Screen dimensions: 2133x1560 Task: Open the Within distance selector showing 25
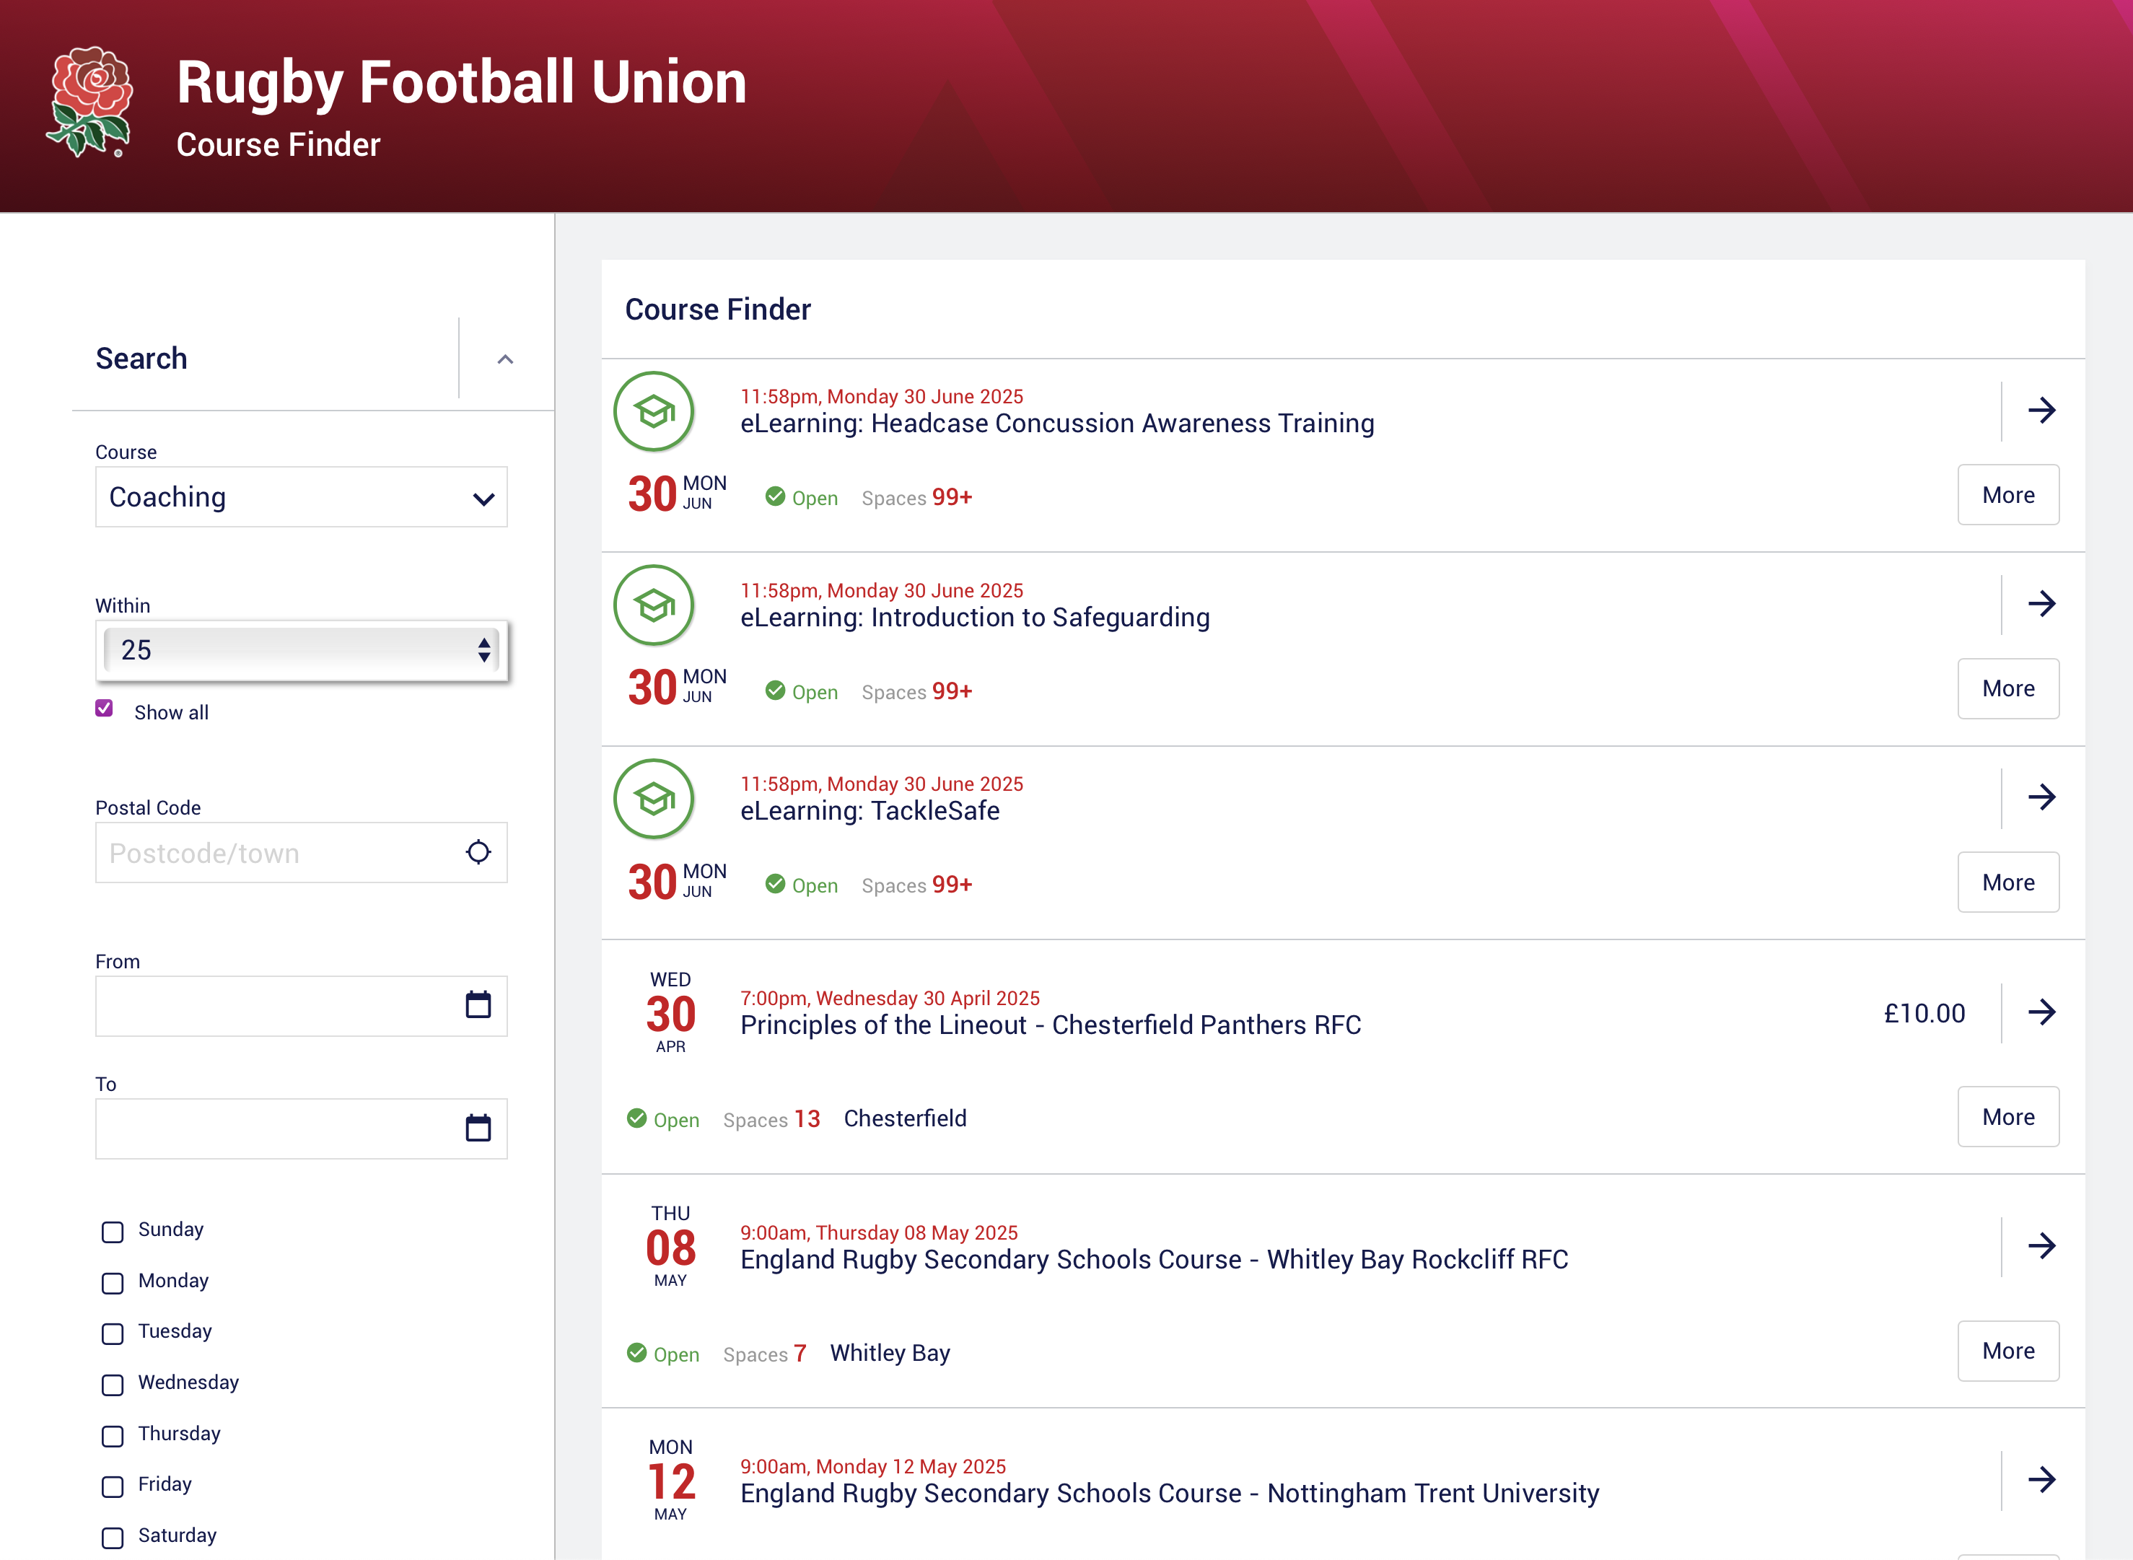coord(301,651)
